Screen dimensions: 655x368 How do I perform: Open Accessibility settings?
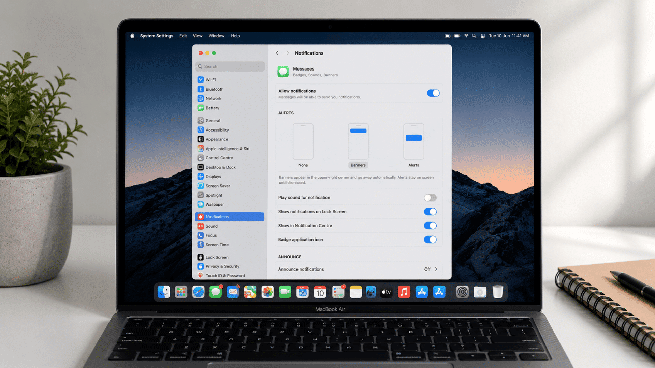(230, 130)
